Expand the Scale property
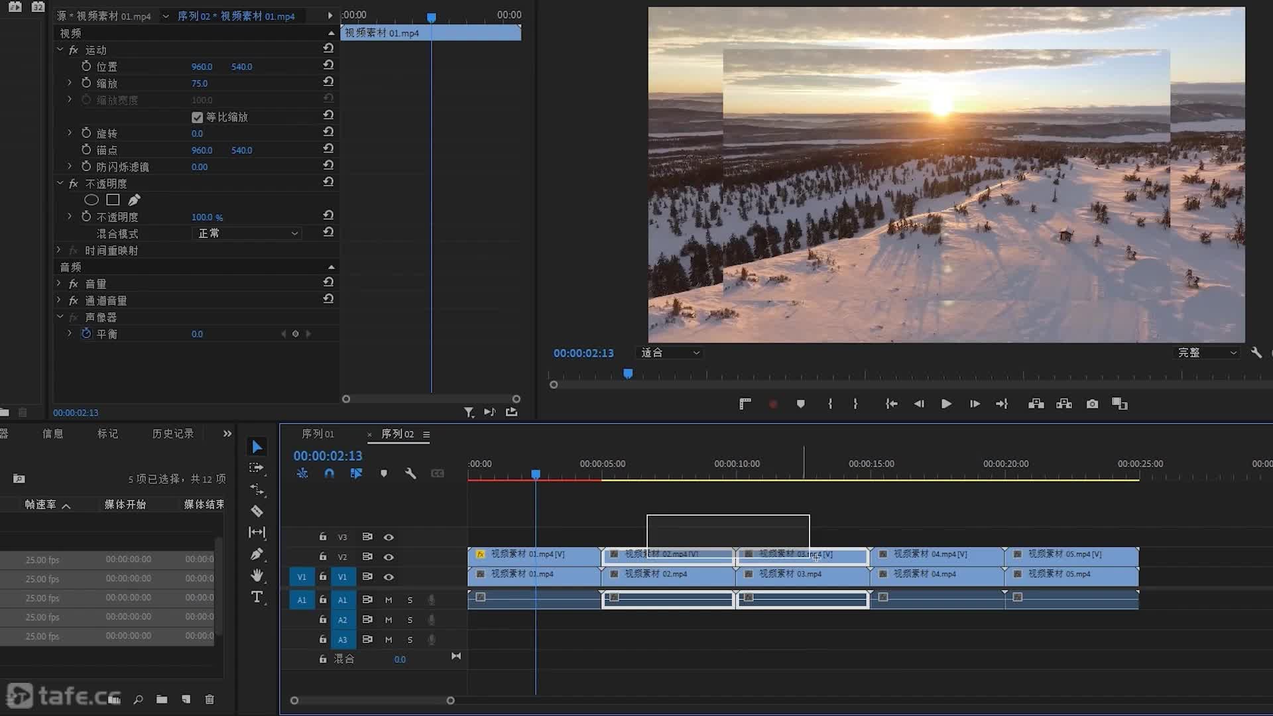The height and width of the screenshot is (716, 1273). [x=70, y=83]
